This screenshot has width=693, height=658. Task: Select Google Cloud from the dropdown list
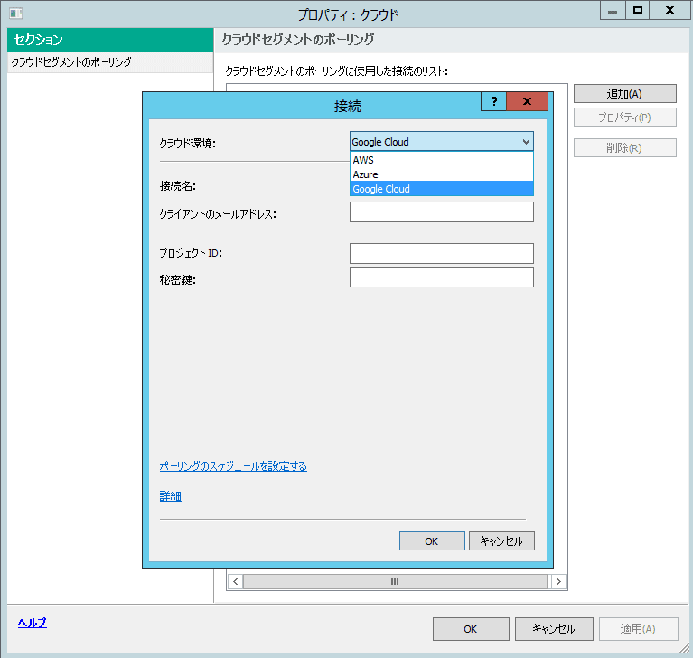pos(442,189)
